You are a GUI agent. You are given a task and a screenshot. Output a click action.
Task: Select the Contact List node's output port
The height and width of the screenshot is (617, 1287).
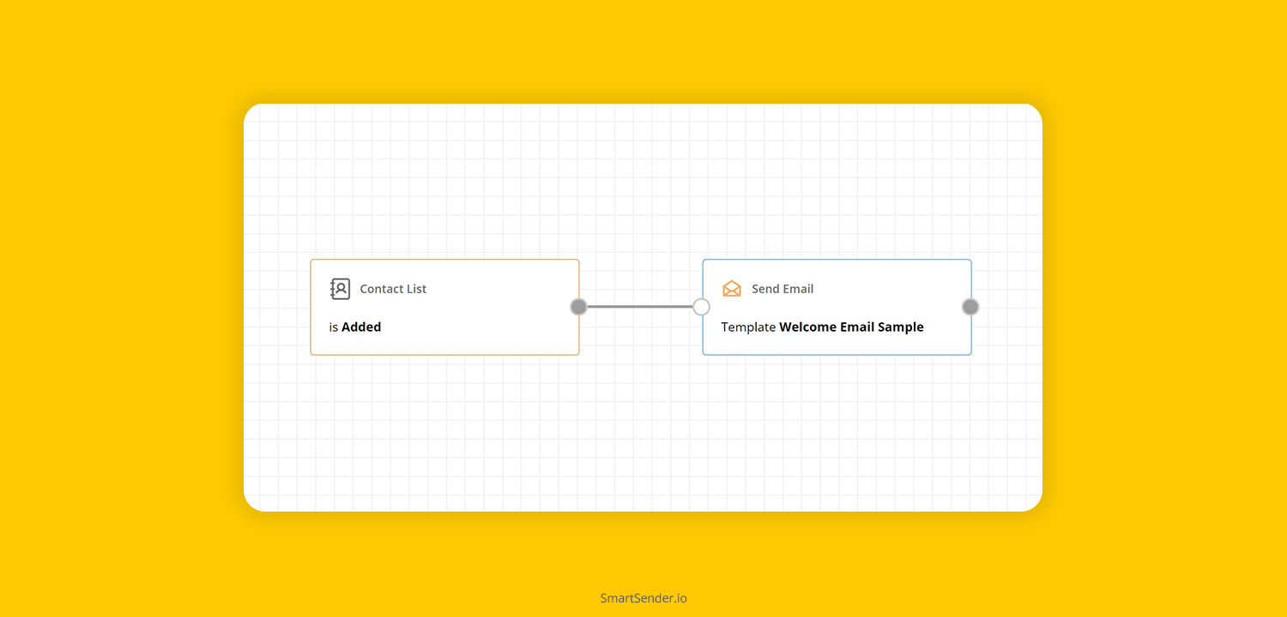pos(579,307)
